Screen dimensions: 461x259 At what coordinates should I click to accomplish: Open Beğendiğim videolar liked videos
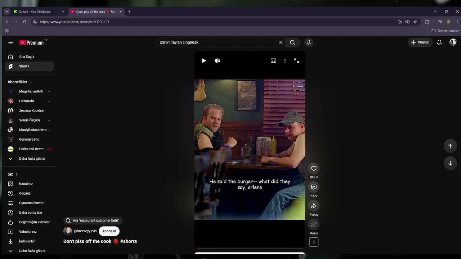pos(29,222)
